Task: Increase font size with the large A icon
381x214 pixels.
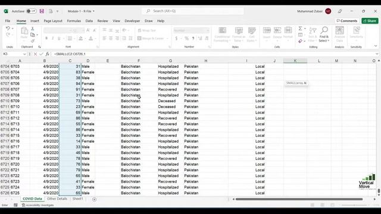Action: pos(88,30)
